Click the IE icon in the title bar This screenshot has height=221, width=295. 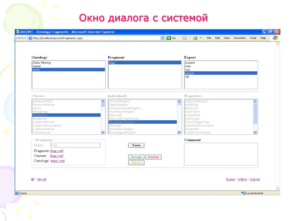coord(17,32)
